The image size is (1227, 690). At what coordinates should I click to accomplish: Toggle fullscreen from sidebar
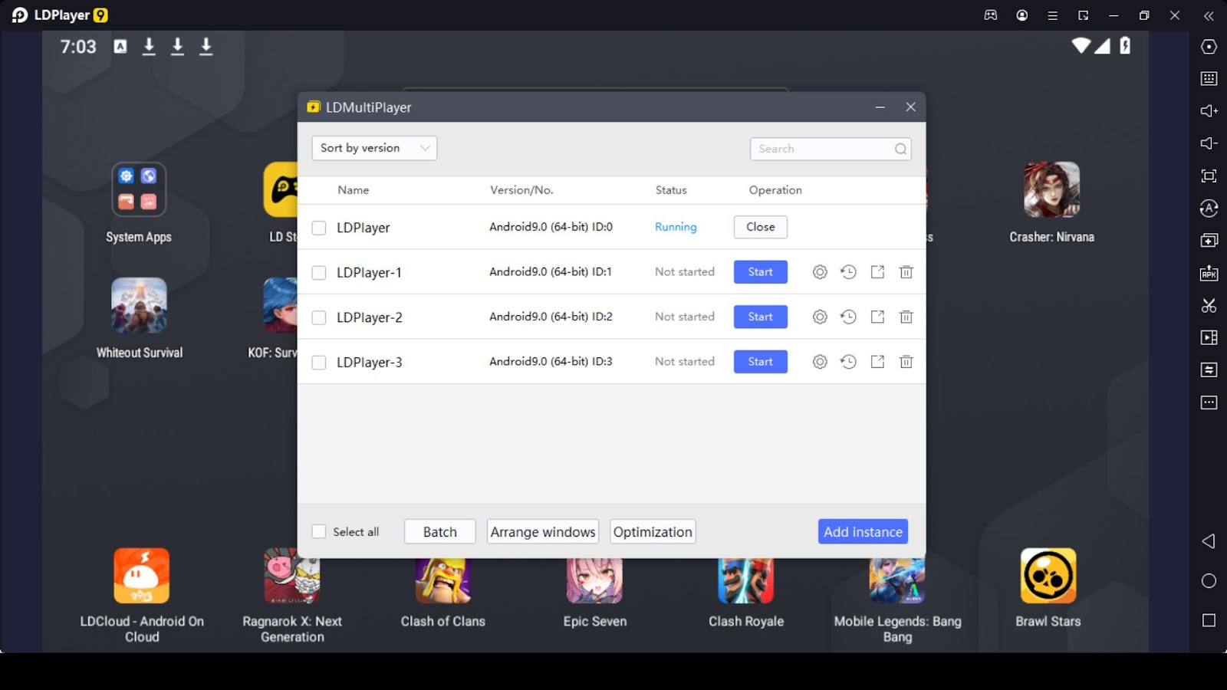[x=1209, y=176]
